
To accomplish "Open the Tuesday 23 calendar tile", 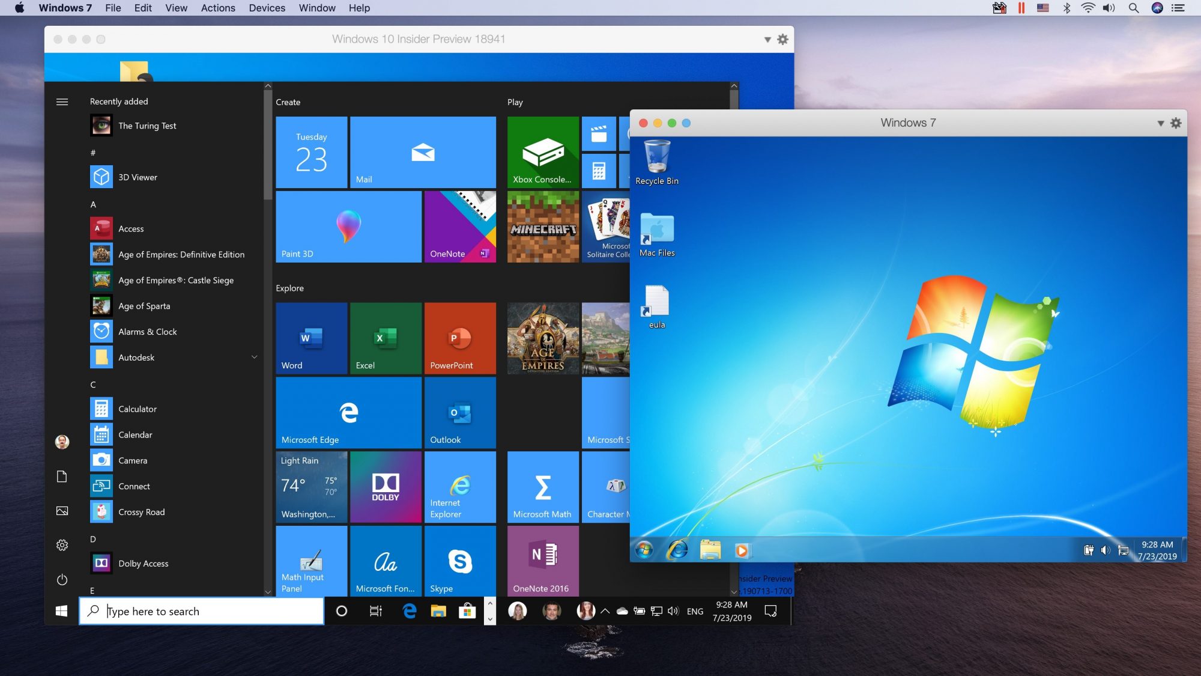I will coord(311,152).
